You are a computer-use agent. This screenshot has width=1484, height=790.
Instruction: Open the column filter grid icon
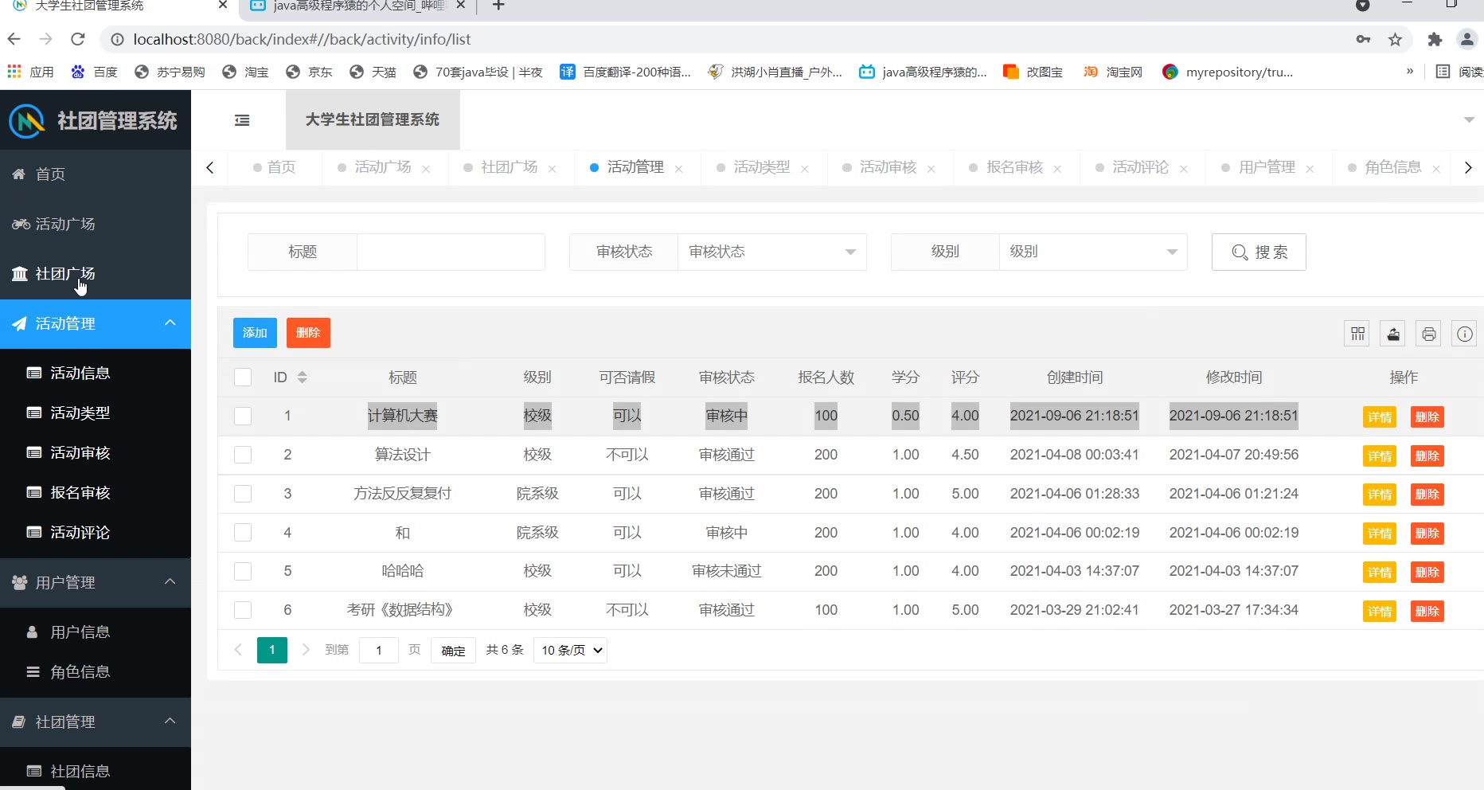pos(1357,334)
